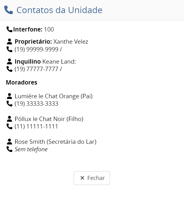
Task: Click person icon beside Lumiére le Chat Orange
Action: (x=9, y=96)
